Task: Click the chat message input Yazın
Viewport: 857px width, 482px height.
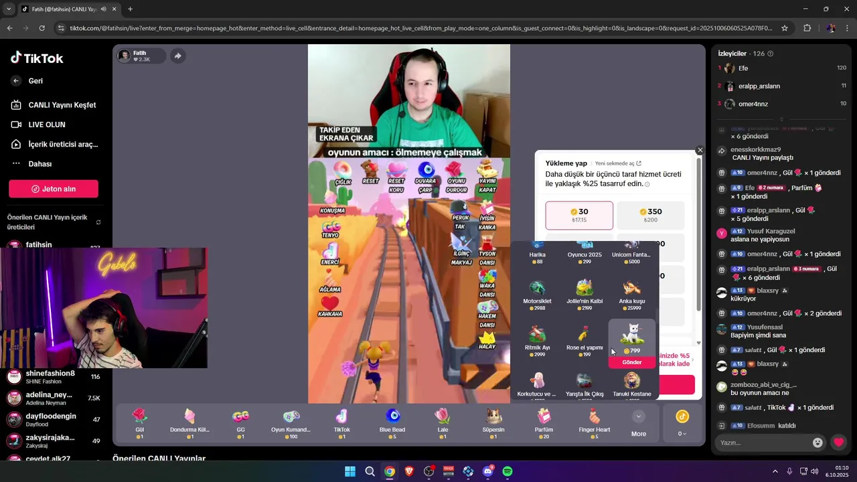Action: pos(763,443)
